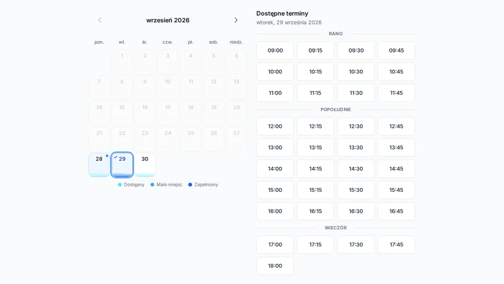Choose the 13:00 time slot
This screenshot has width=504, height=284.
click(275, 148)
